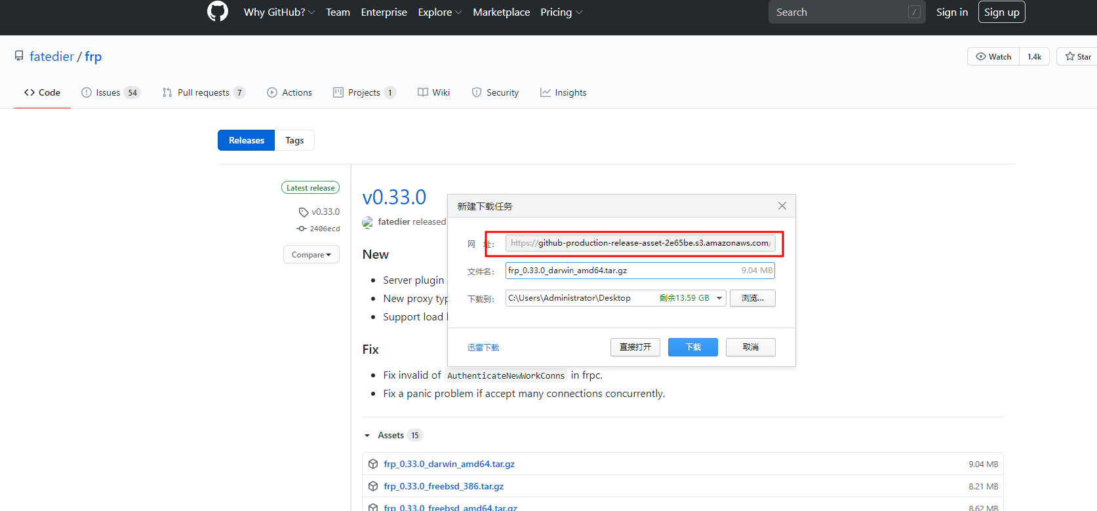
Task: Click package icon beside darwin_amd64 asset
Action: pyautogui.click(x=372, y=464)
